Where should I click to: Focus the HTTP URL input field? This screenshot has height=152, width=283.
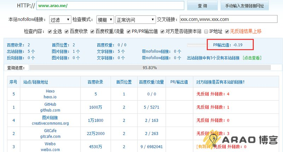110,6
